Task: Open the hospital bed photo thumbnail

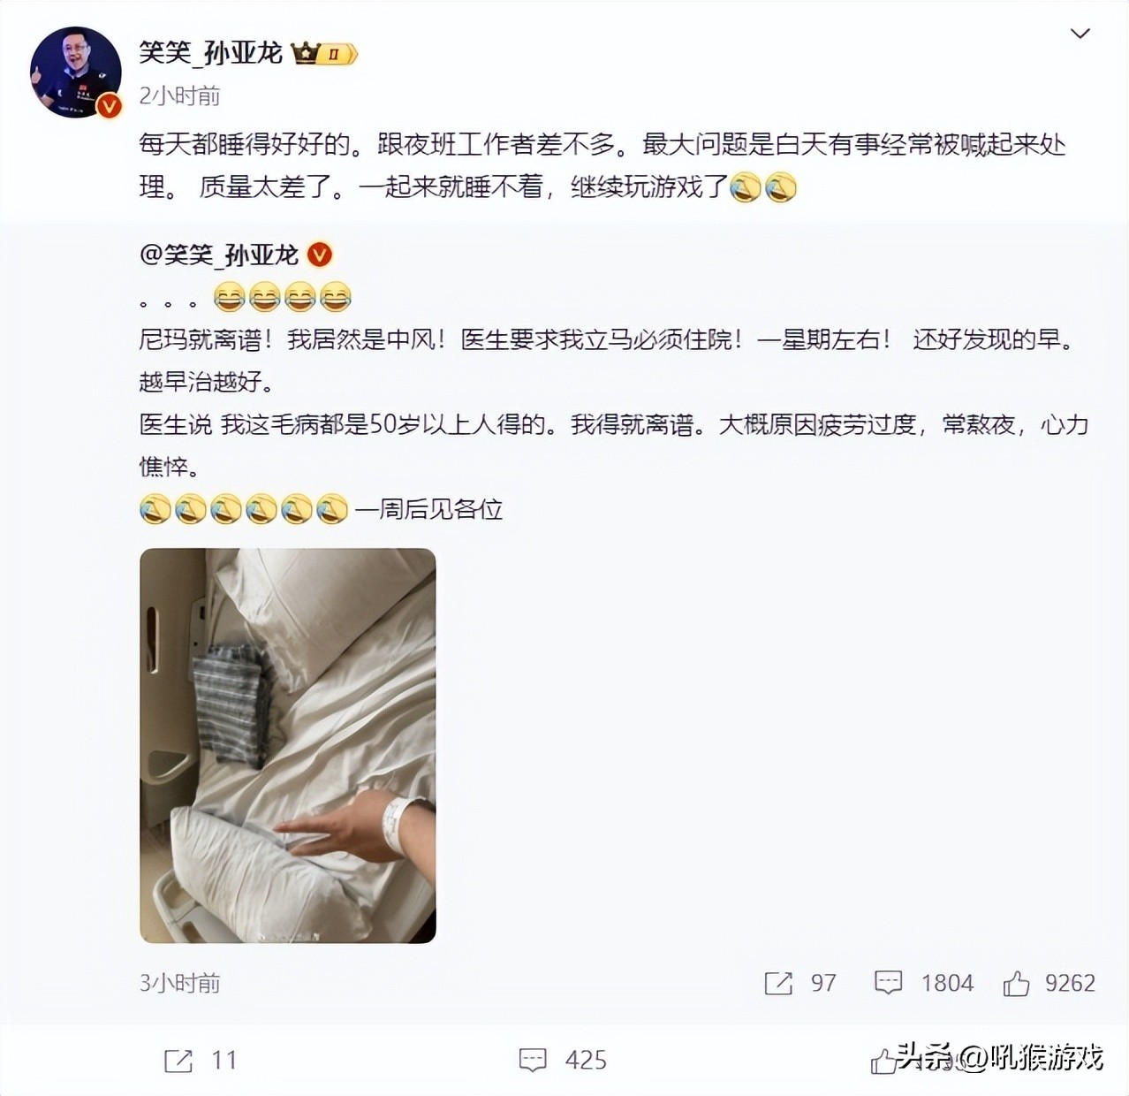Action: tap(288, 745)
